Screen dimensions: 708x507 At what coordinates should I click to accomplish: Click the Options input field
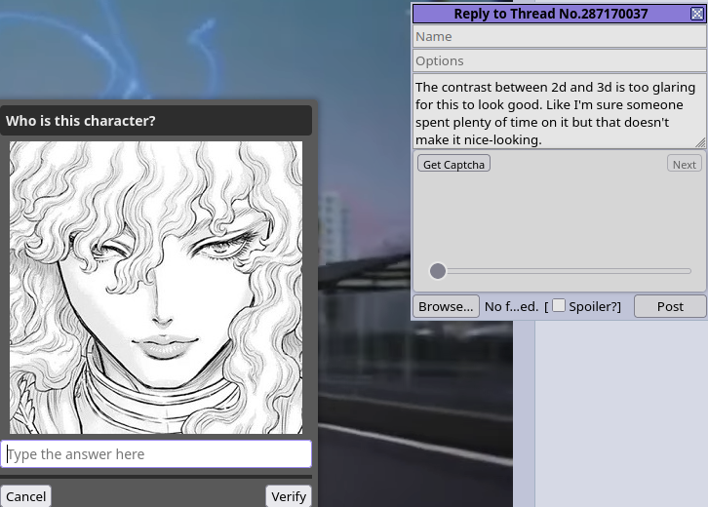560,61
